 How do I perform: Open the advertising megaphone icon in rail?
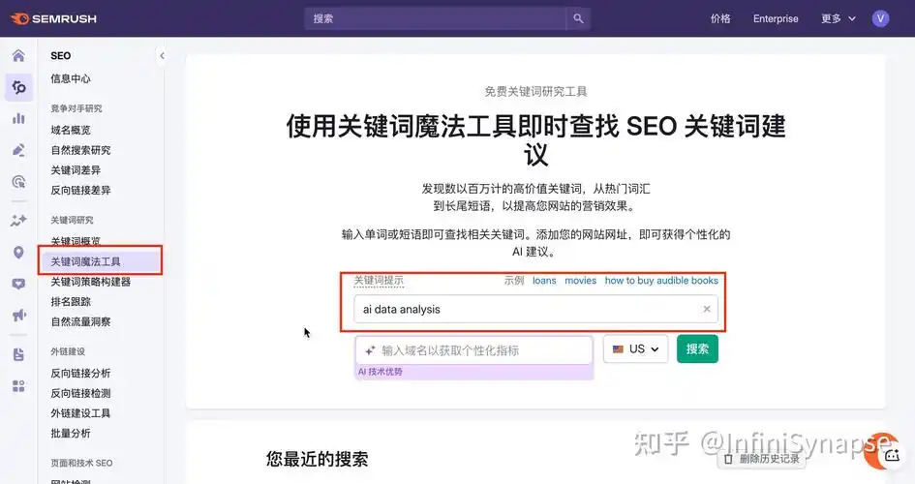point(18,316)
